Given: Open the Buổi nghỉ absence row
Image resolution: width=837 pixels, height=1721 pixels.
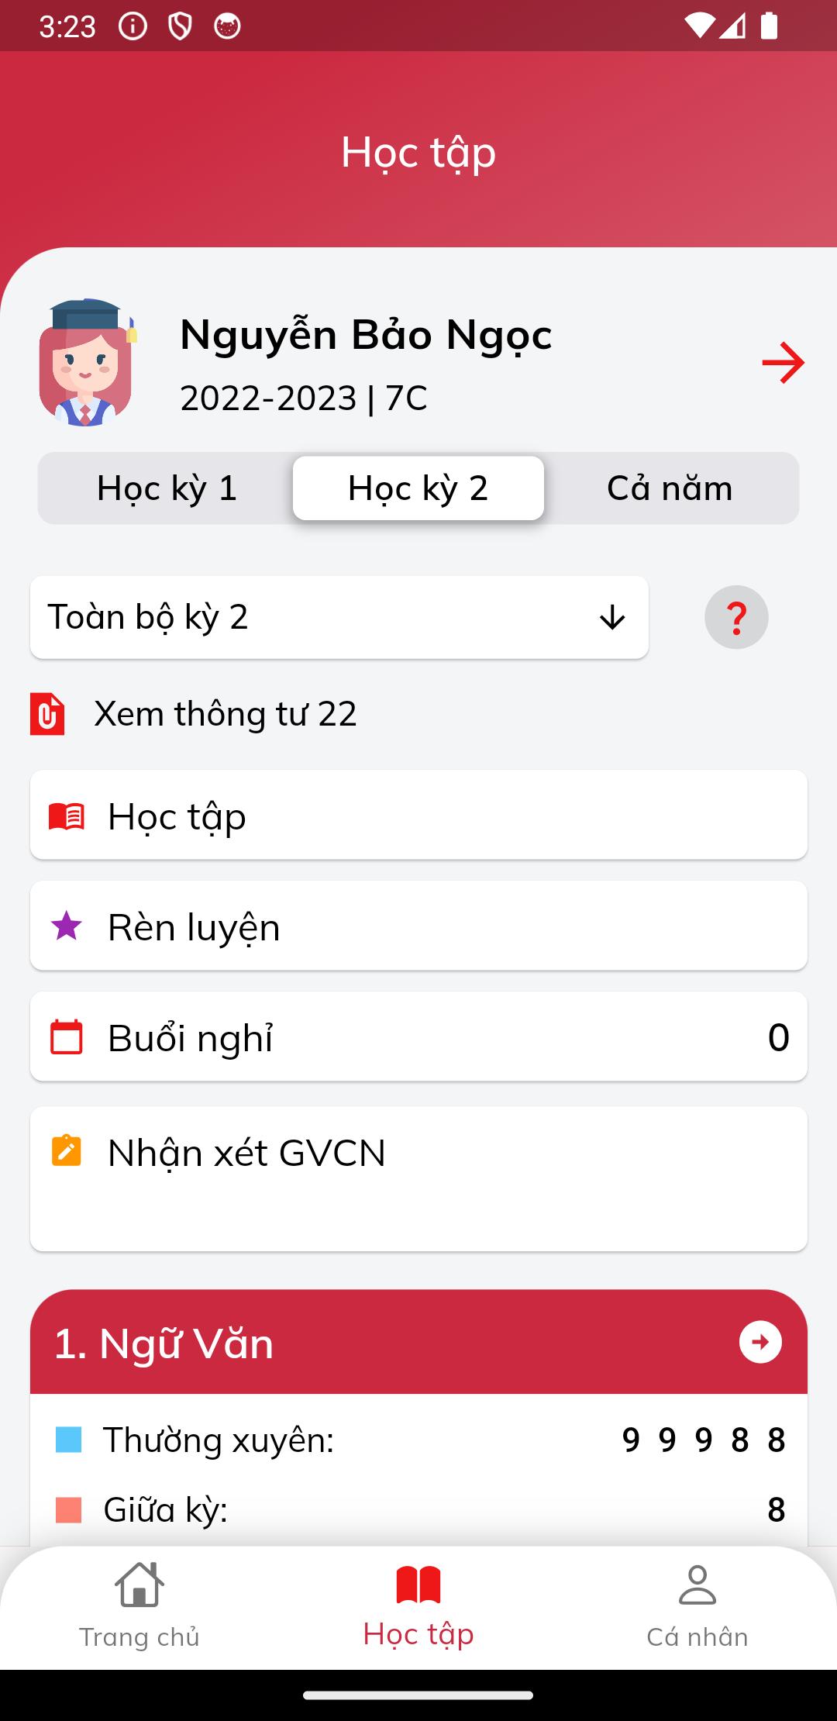Looking at the screenshot, I should click(x=418, y=1036).
